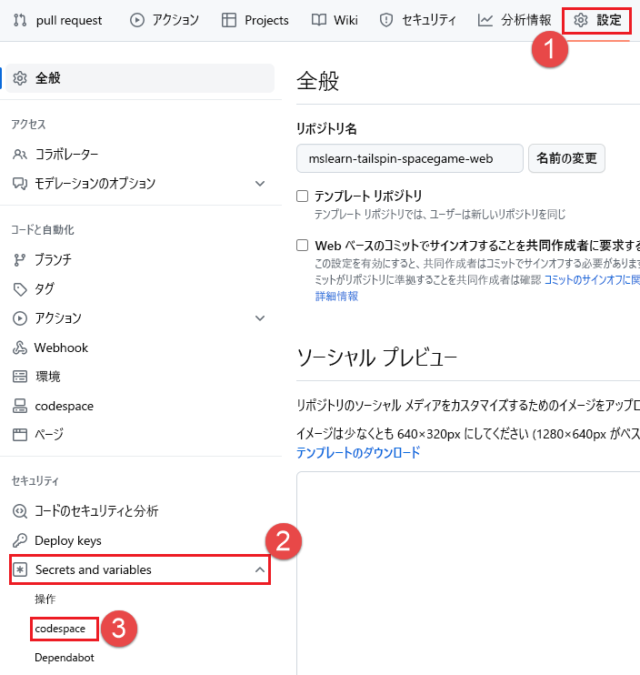Select the 設定 tab label

click(608, 20)
